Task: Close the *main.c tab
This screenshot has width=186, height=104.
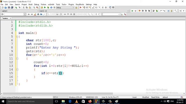Action: 10,18
